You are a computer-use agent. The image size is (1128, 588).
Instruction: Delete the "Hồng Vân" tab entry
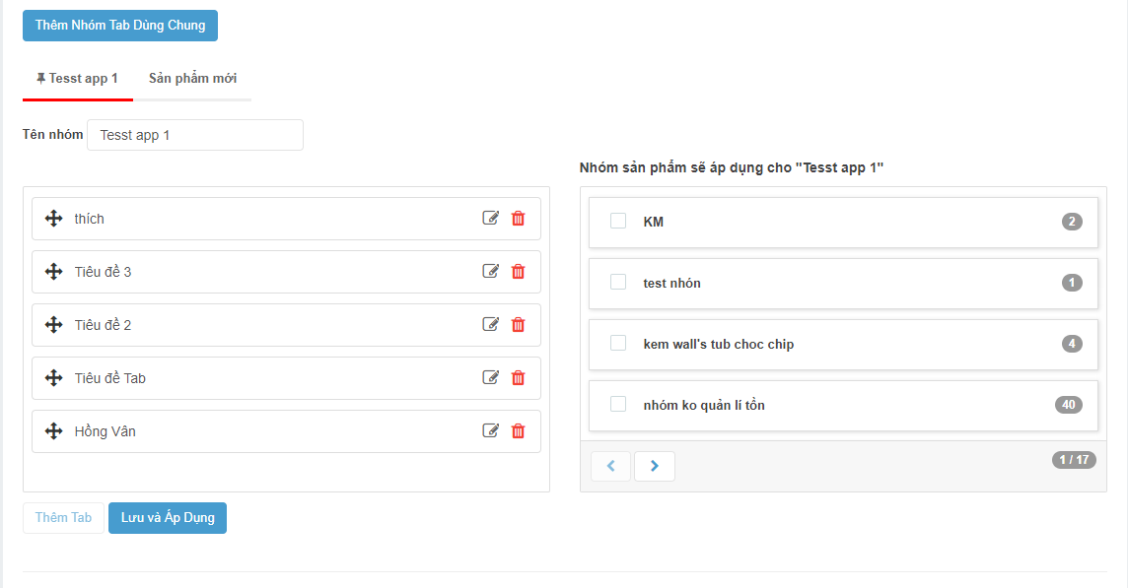[x=518, y=431]
